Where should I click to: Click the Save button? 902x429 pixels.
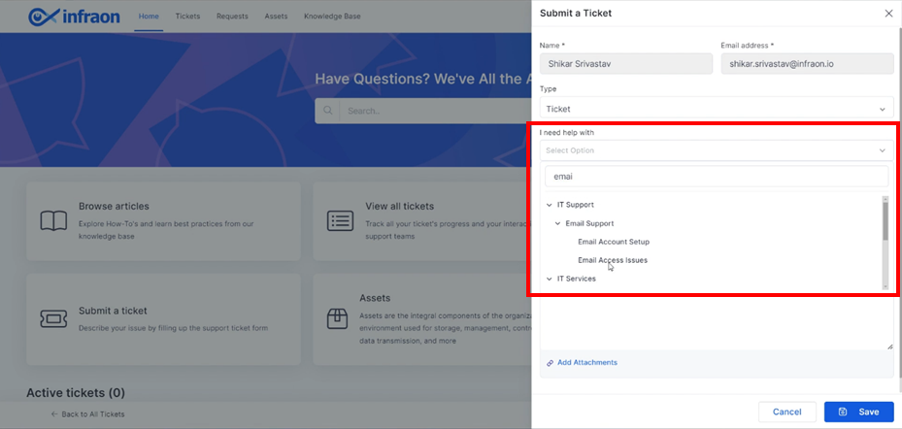point(859,412)
